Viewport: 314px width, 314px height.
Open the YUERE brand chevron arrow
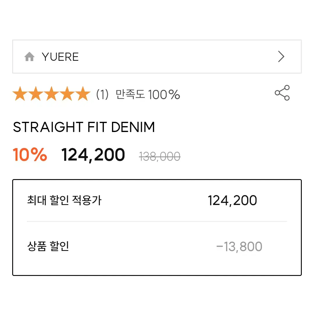(281, 56)
